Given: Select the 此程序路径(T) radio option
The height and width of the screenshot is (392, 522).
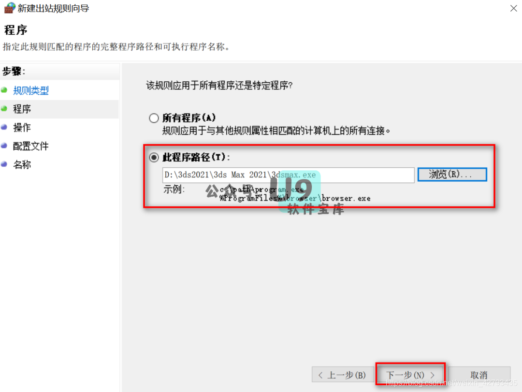Looking at the screenshot, I should coord(154,157).
